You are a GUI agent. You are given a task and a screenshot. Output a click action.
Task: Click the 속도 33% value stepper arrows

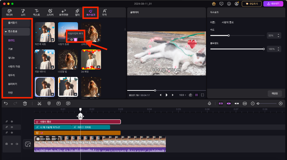click(x=279, y=35)
